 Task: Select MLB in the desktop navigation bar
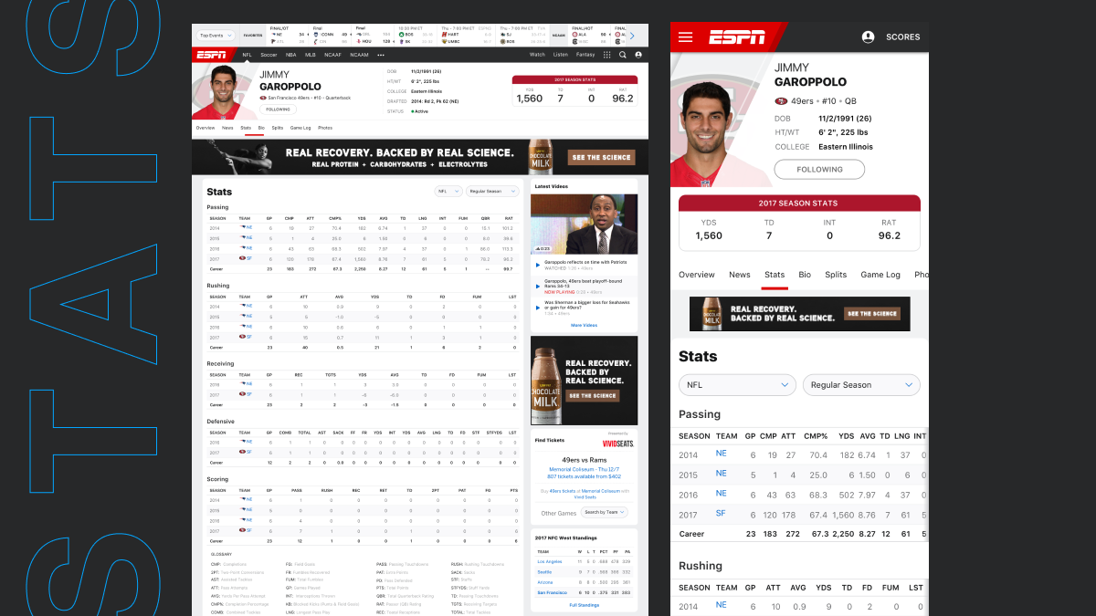(311, 55)
